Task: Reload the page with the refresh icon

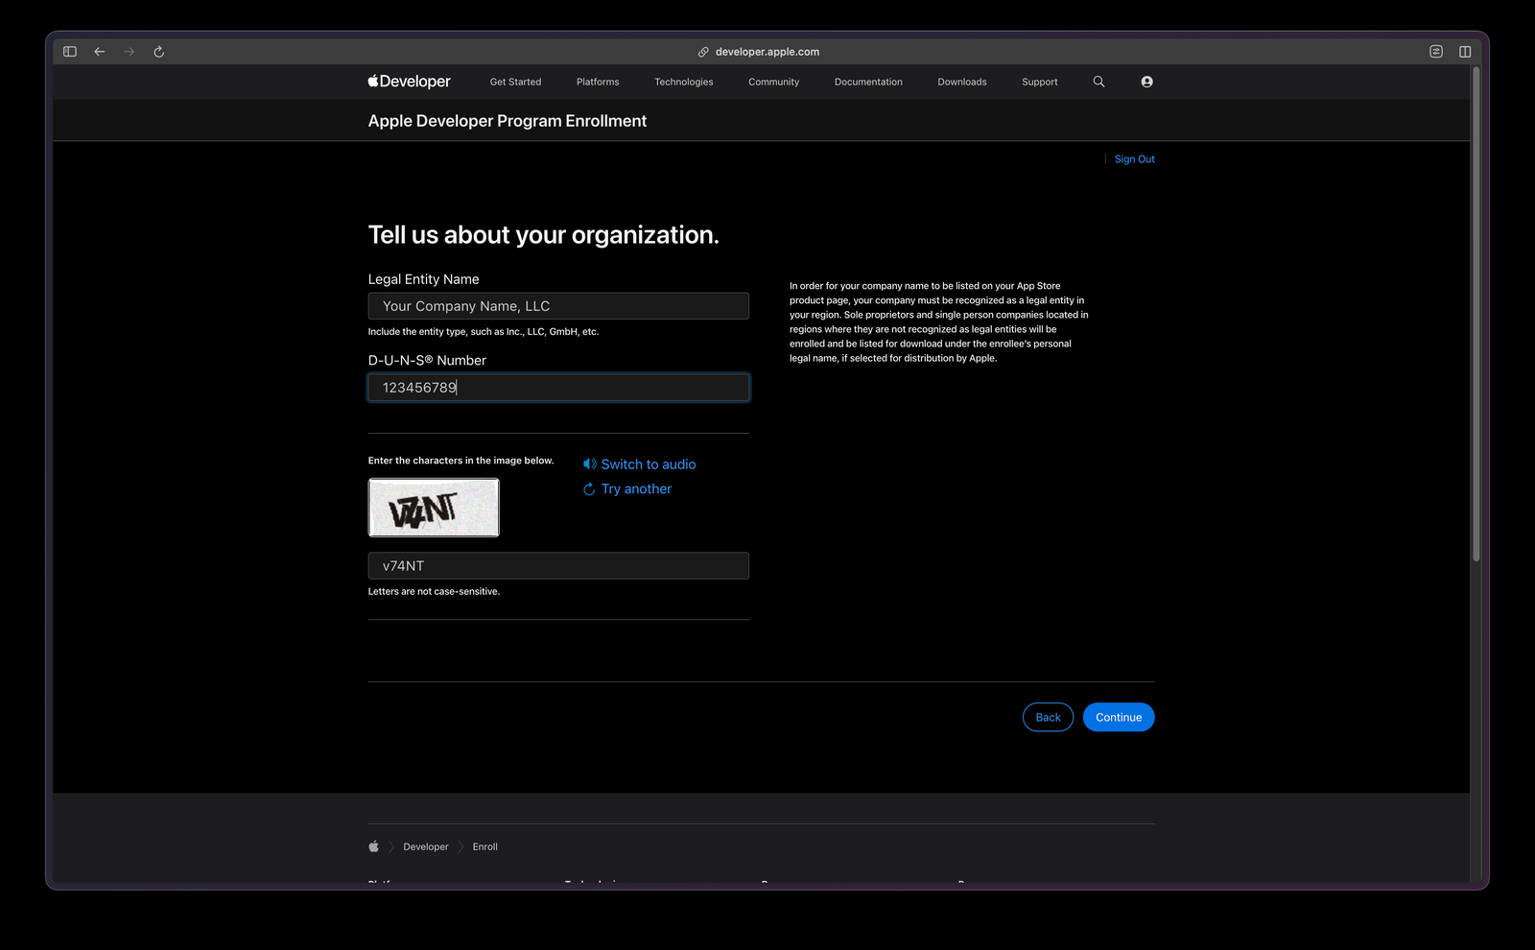Action: pyautogui.click(x=159, y=52)
